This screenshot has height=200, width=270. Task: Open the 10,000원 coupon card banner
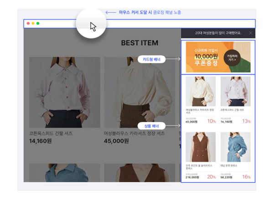(x=218, y=57)
